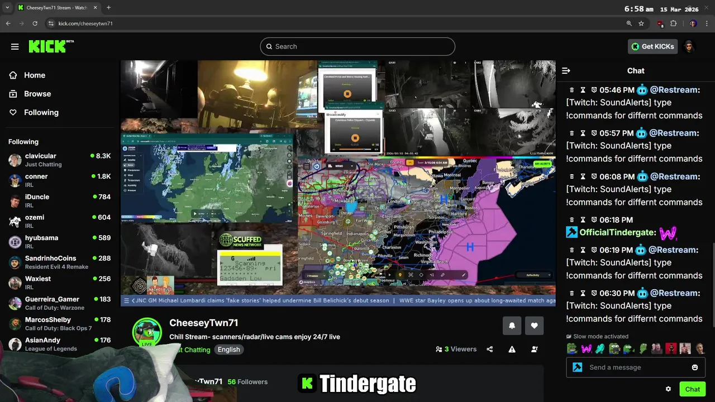715x402 pixels.
Task: Timeout hourglass on 06:19 PM message
Action: click(583, 250)
